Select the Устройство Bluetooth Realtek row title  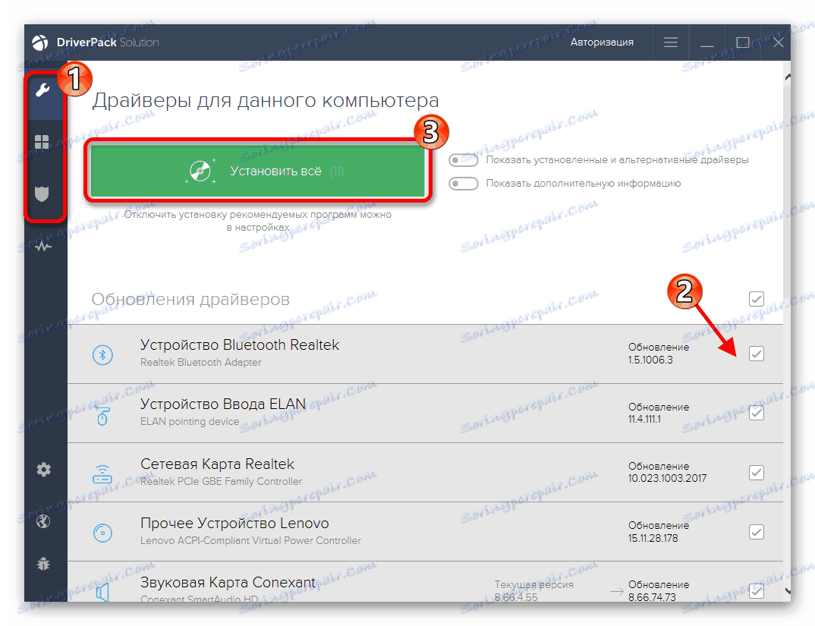pos(240,344)
